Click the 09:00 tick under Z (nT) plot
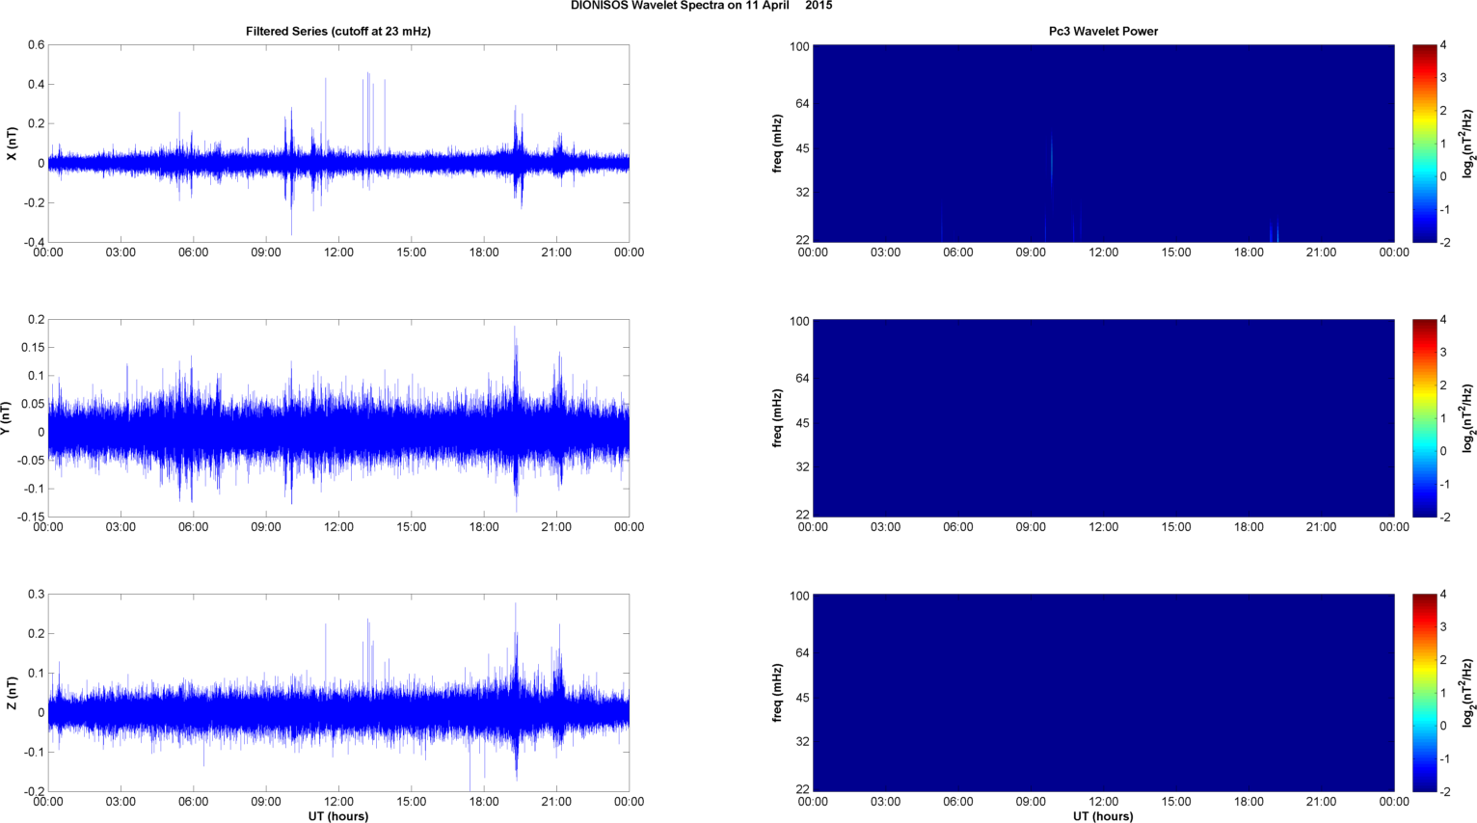Image resolution: width=1477 pixels, height=823 pixels. [x=266, y=802]
